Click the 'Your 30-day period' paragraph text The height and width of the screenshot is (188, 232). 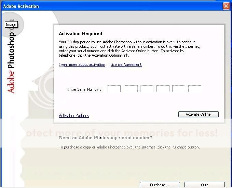(129, 49)
